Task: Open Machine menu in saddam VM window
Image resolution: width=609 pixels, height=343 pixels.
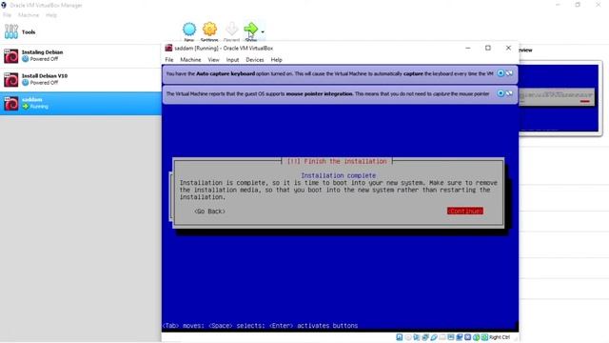Action: [190, 60]
